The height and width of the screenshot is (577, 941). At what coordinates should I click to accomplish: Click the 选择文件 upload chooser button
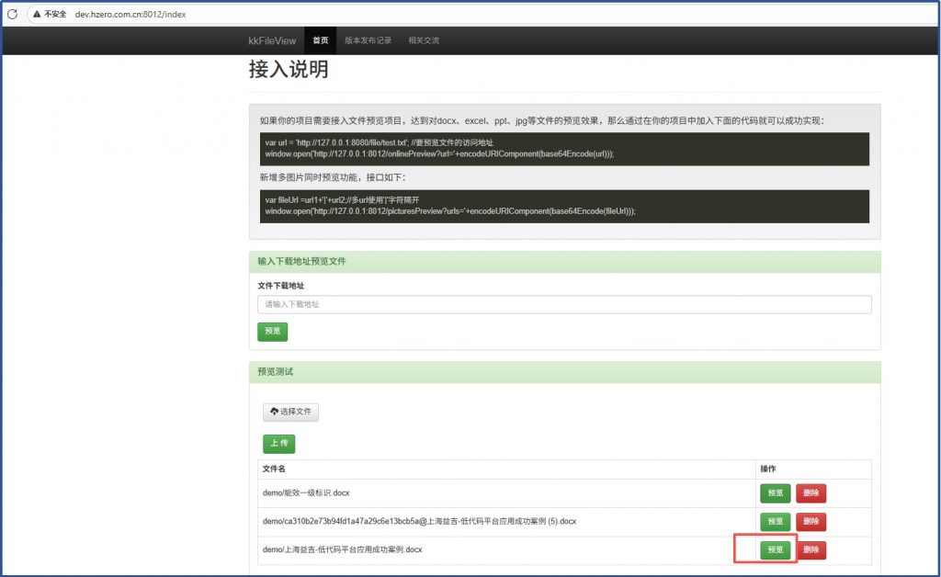point(290,412)
